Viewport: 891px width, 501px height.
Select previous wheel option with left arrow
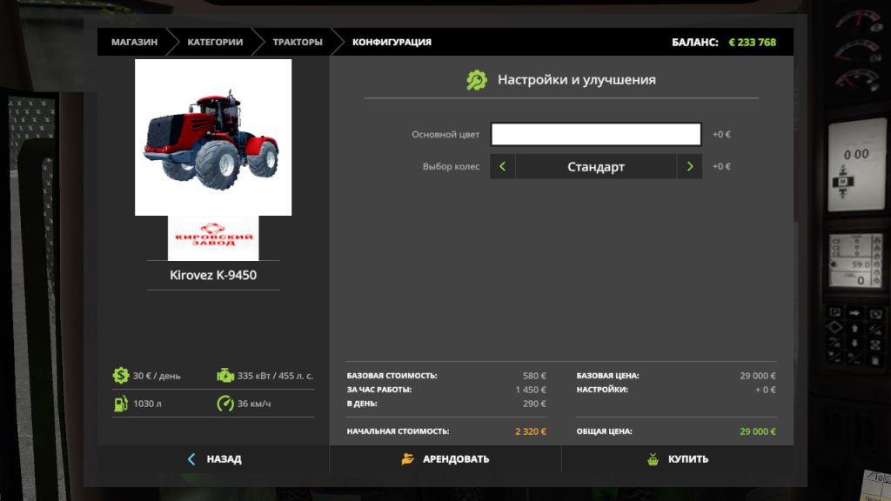click(x=502, y=166)
